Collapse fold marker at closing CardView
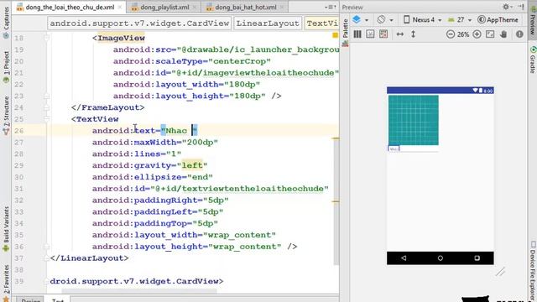 tap(47, 281)
